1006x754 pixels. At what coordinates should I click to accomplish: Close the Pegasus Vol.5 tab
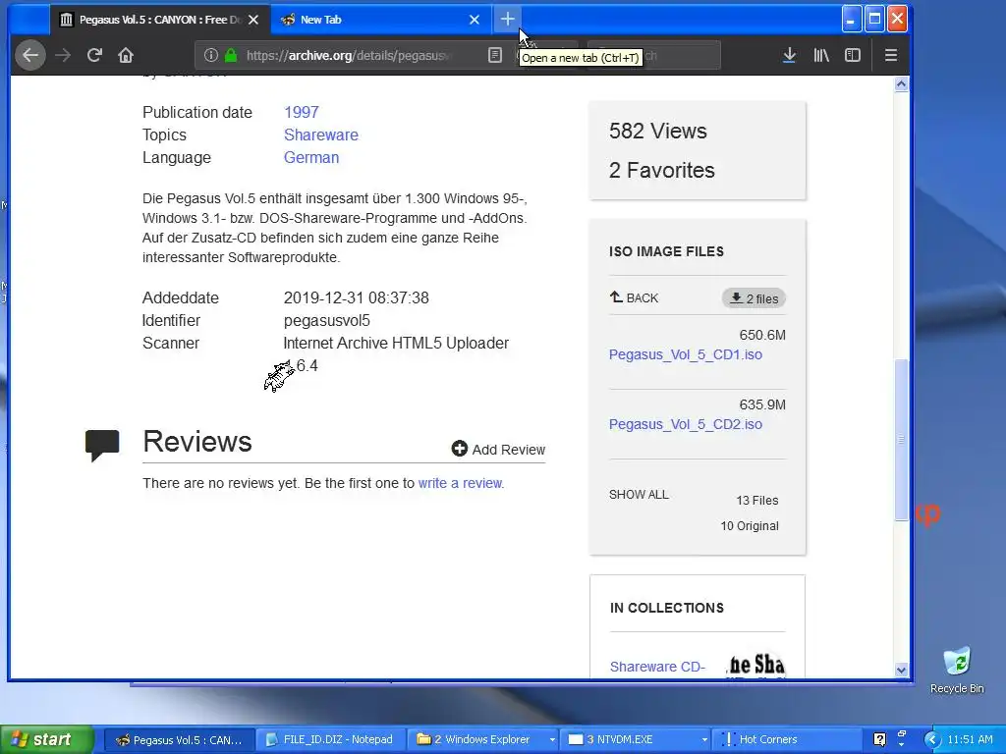253,20
